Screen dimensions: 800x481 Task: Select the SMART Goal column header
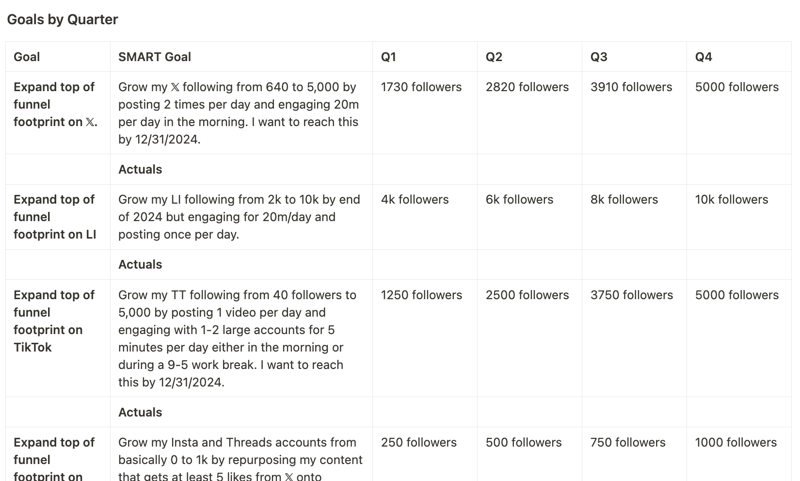pos(241,57)
